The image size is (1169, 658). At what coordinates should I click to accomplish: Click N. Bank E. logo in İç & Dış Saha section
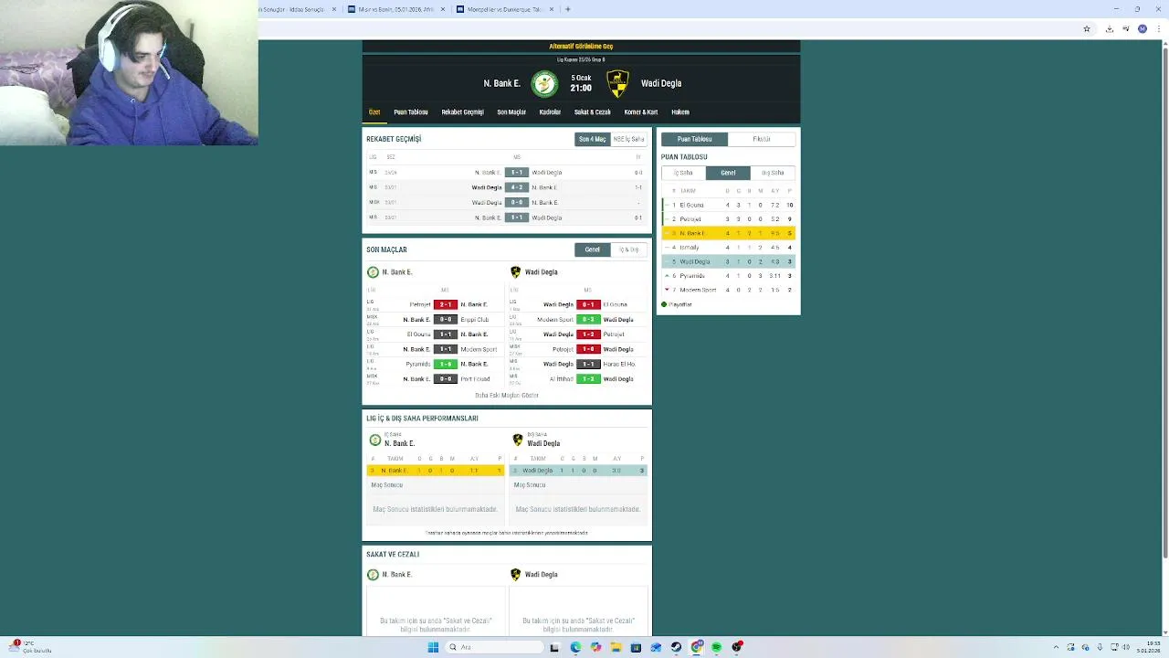pyautogui.click(x=374, y=440)
